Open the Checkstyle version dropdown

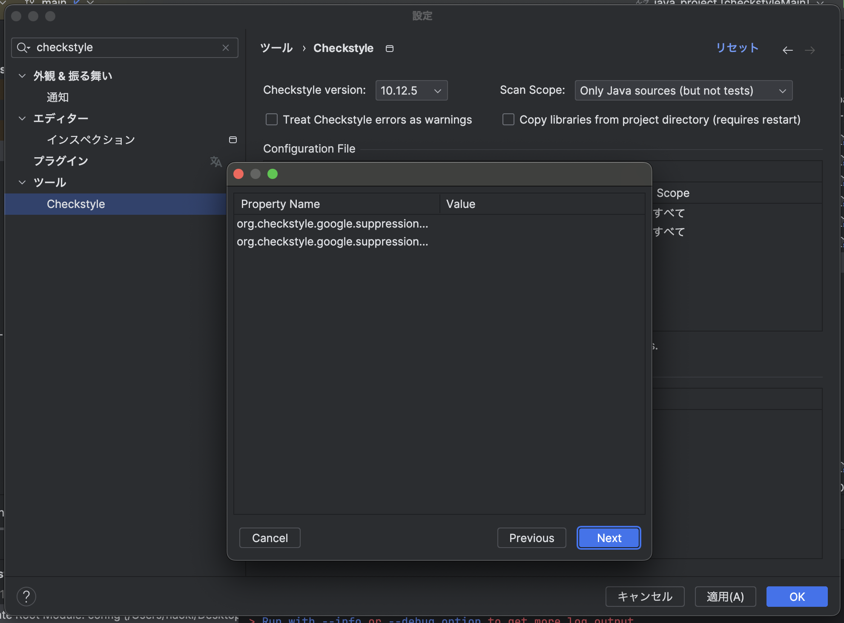[x=411, y=90]
